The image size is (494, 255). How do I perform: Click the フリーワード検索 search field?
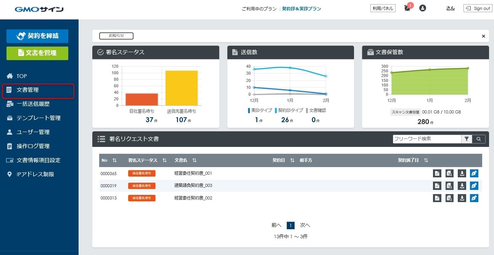[x=427, y=139]
